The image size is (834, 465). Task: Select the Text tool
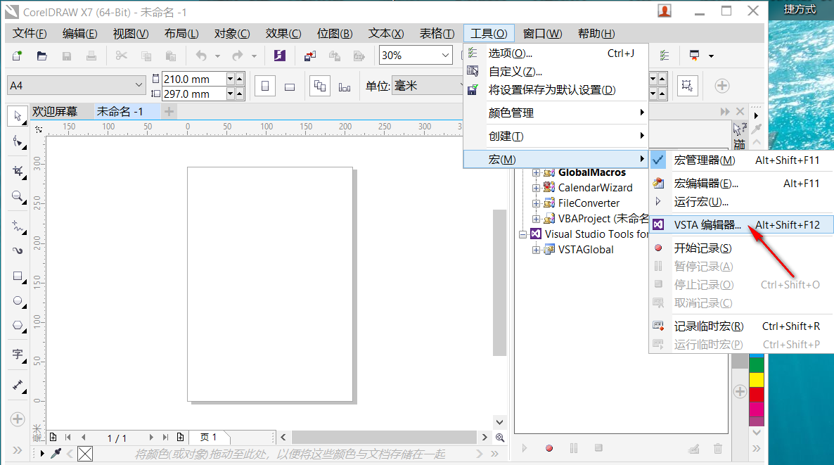click(x=18, y=355)
